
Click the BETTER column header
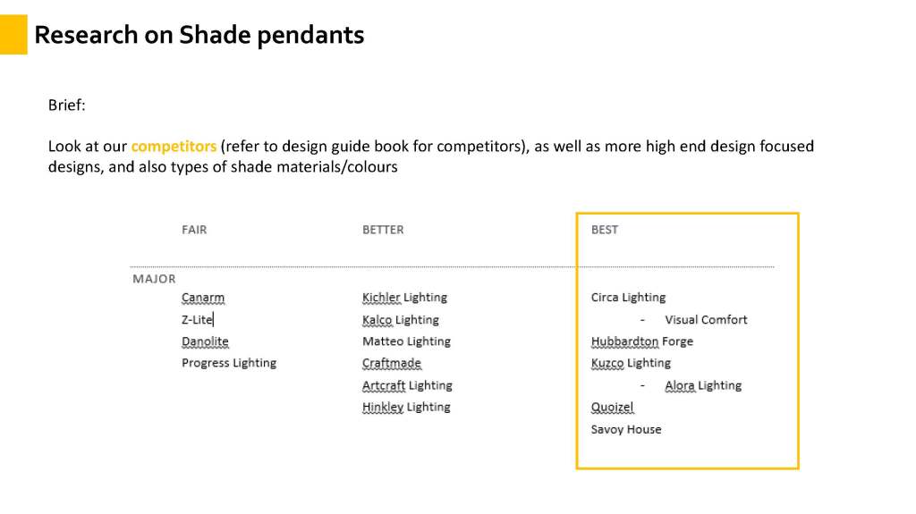point(383,230)
